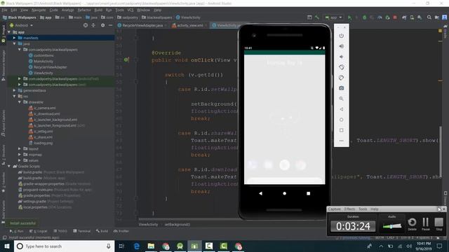Open the Windows Start menu
The width and height of the screenshot is (449, 252).
tap(7, 246)
